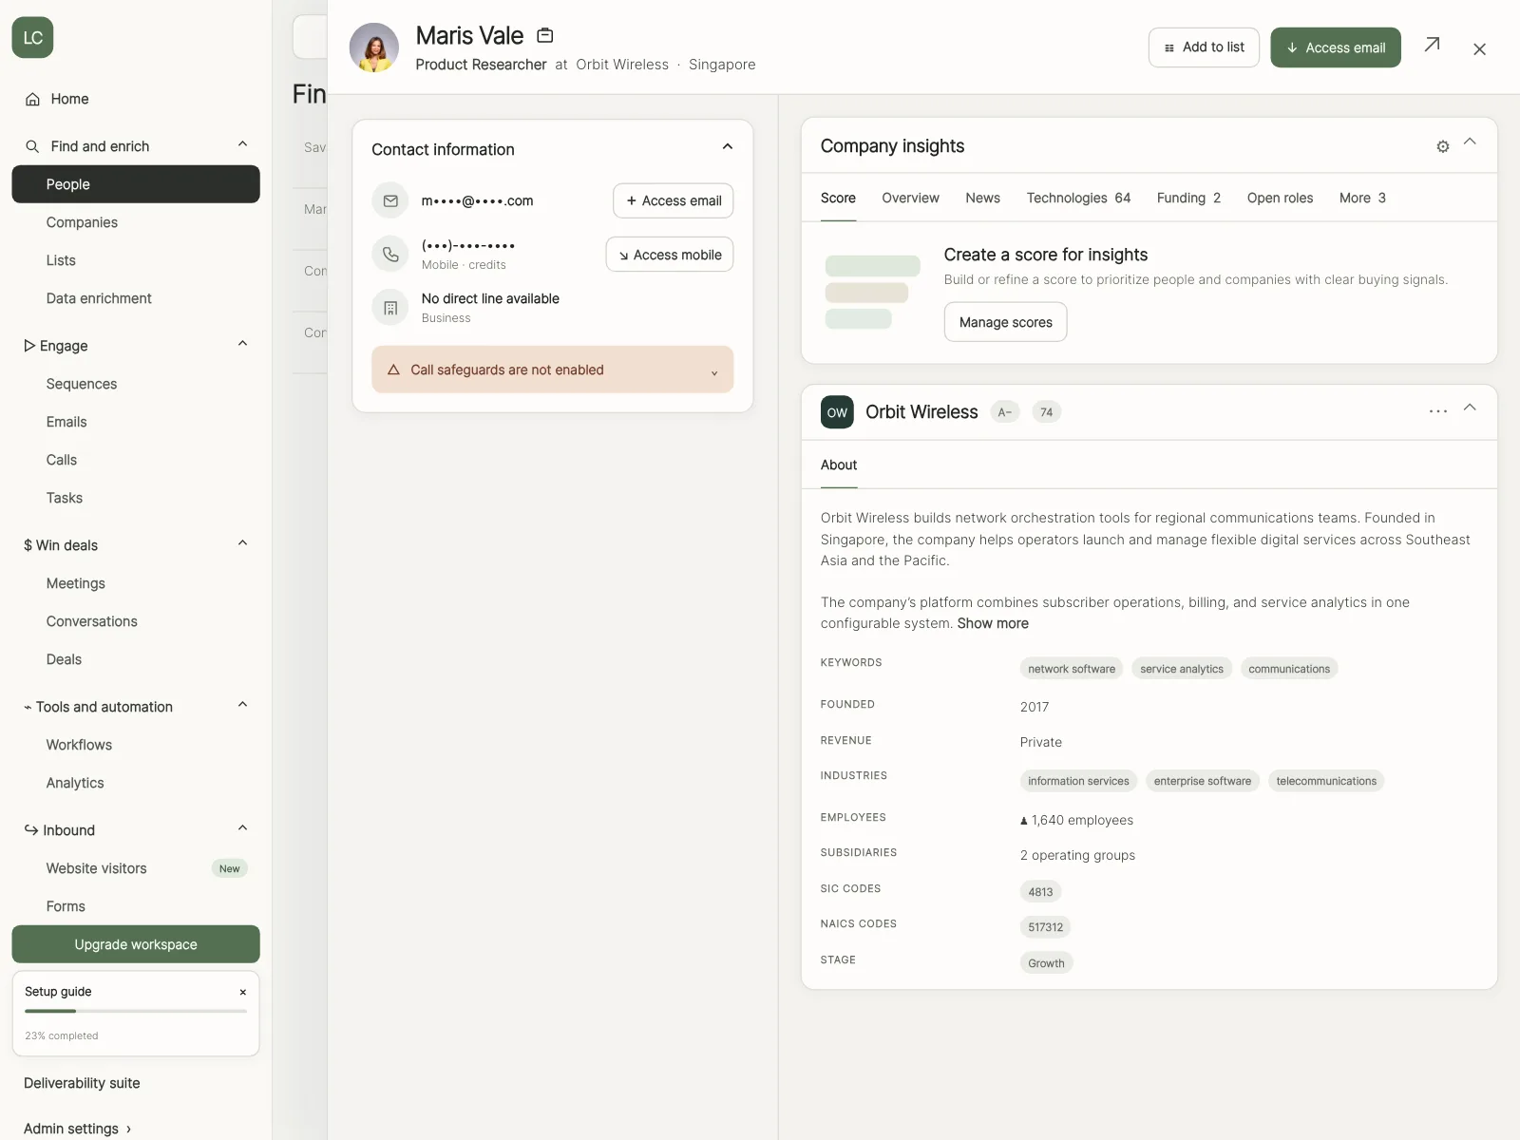1520x1140 pixels.
Task: Click the Home icon in sidebar
Action: point(32,99)
